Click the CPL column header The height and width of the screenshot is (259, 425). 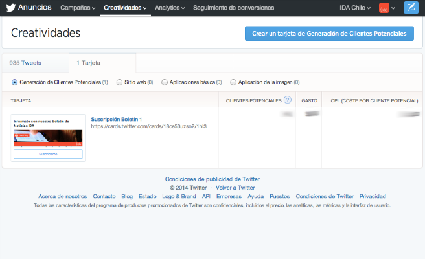[x=374, y=101]
